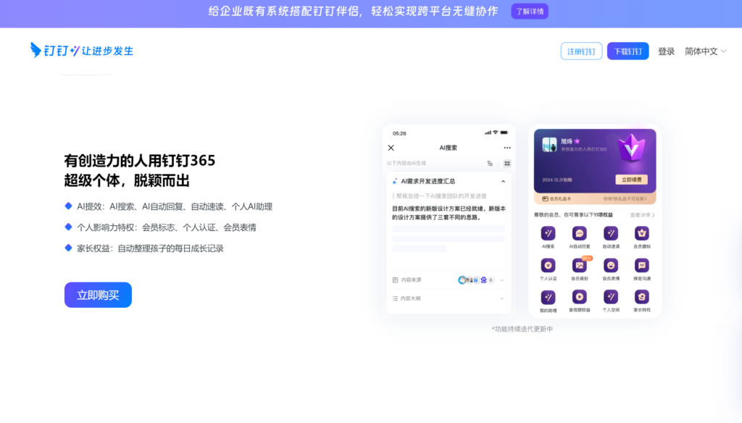Image resolution: width=742 pixels, height=423 pixels.
Task: Click the 会员徽标 crown icon
Action: pos(642,233)
